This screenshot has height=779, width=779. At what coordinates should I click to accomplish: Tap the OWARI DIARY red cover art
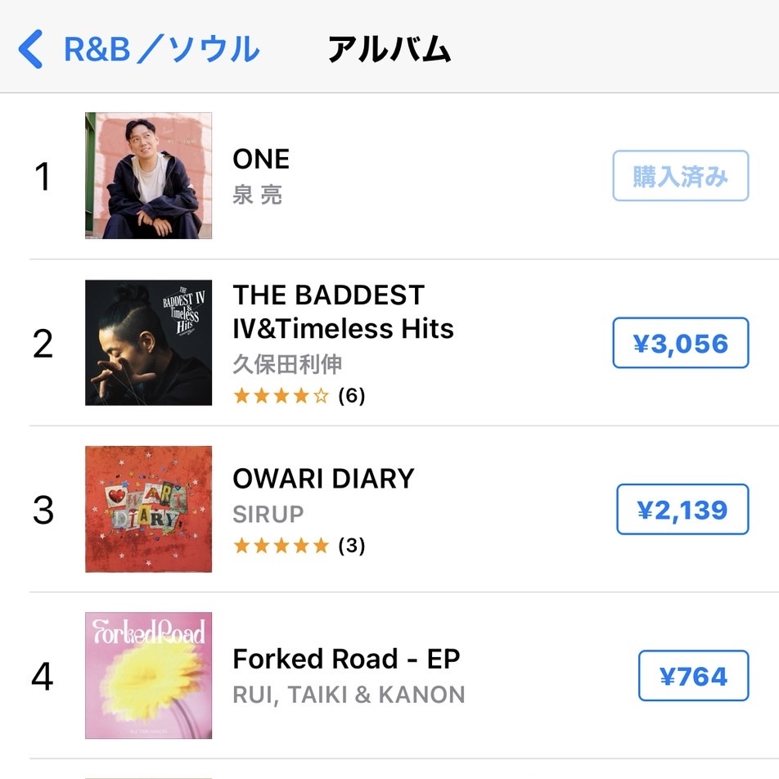tap(148, 509)
